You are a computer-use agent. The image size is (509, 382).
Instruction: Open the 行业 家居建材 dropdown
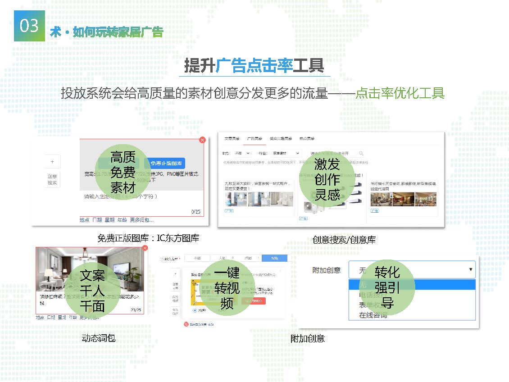286,153
